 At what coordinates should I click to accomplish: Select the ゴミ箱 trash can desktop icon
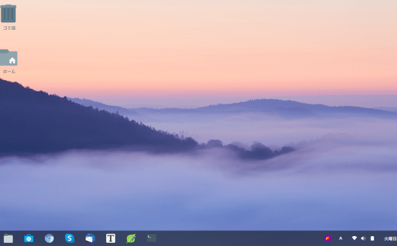pyautogui.click(x=8, y=14)
